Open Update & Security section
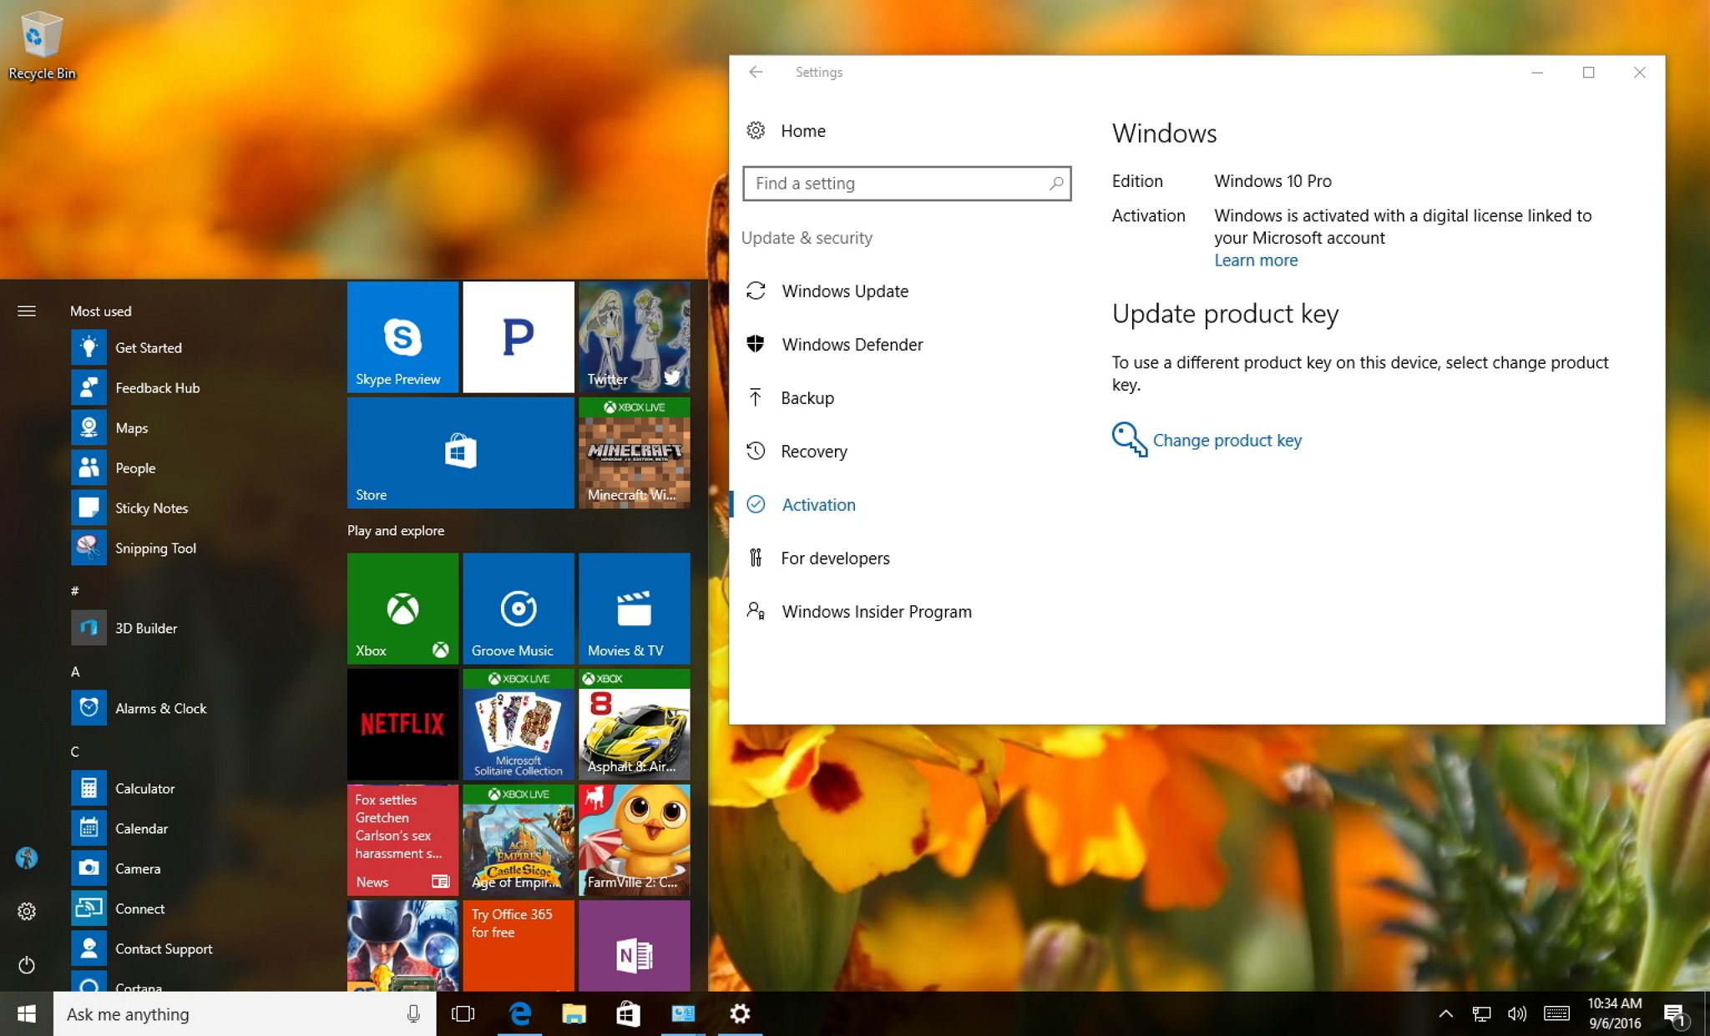The height and width of the screenshot is (1036, 1710). (x=807, y=237)
